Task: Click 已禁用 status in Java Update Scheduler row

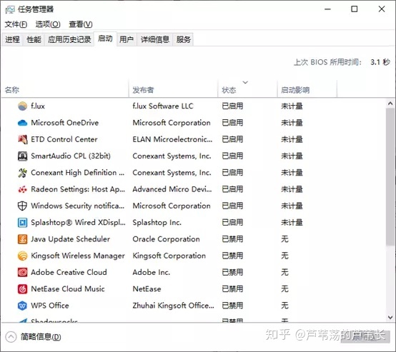Action: click(232, 239)
